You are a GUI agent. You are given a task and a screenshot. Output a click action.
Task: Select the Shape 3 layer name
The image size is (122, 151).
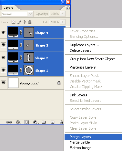[x=42, y=46]
